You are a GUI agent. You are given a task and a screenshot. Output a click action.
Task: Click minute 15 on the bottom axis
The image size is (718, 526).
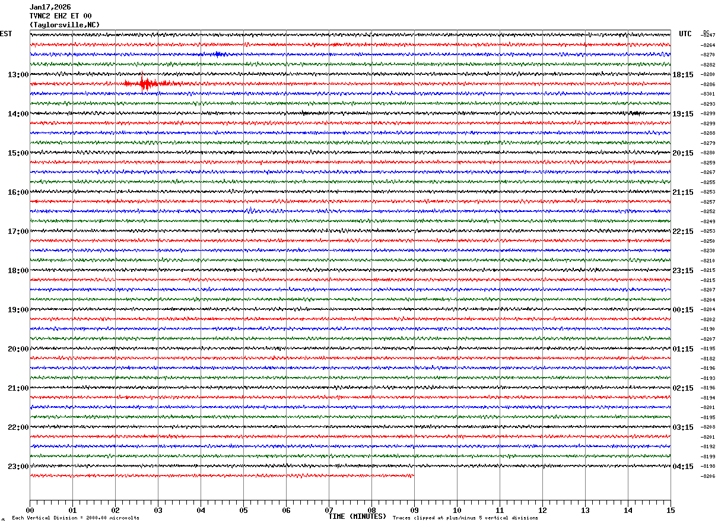tap(671, 510)
